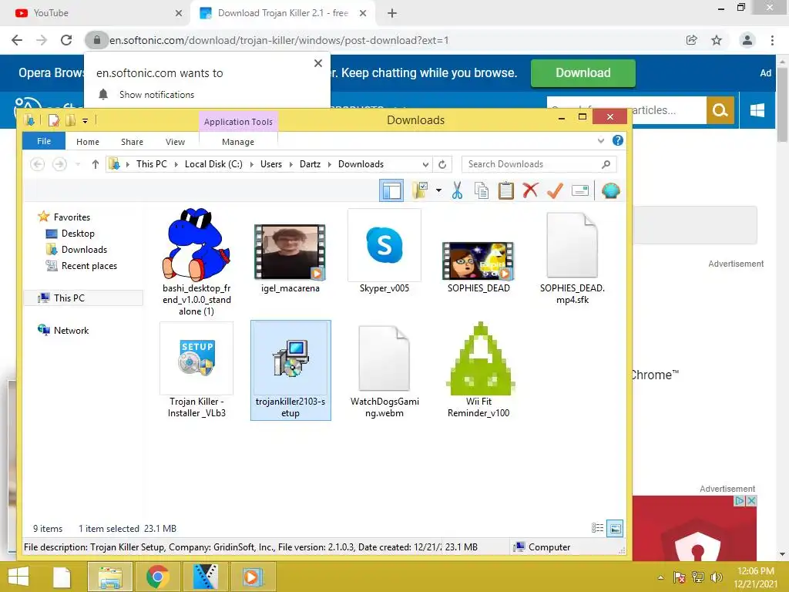789x592 pixels.
Task: Open recent locations dropdown in Explorer
Action: 78,164
